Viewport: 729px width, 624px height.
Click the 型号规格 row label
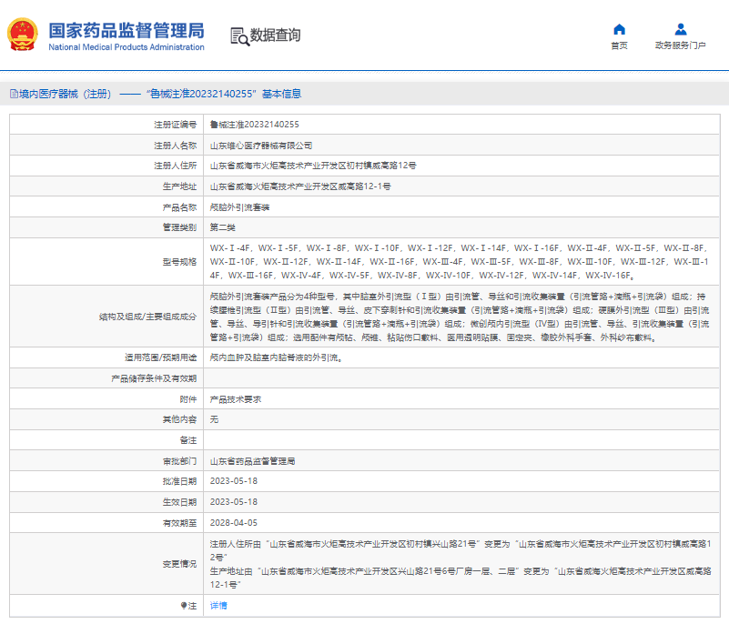click(x=179, y=262)
